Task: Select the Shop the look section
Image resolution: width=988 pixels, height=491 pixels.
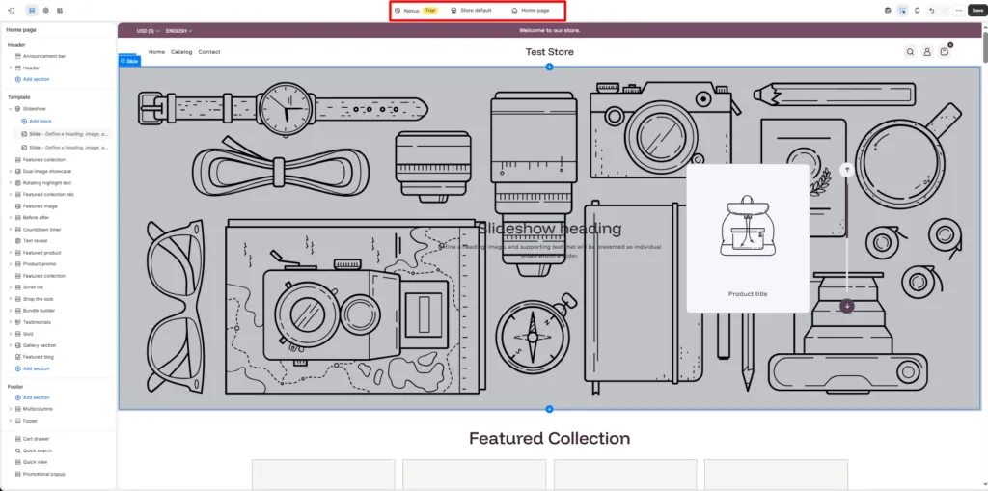Action: 39,299
